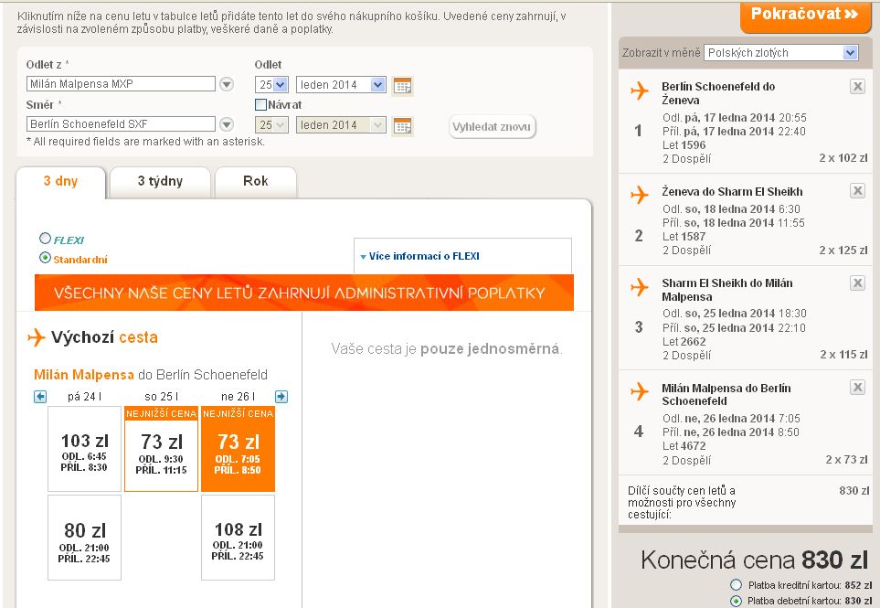This screenshot has height=608, width=880.
Task: Open the departure date calendar icon
Action: coord(402,86)
